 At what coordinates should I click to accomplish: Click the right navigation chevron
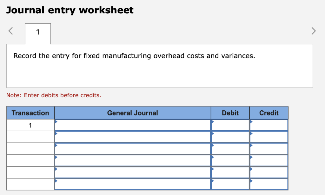(314, 31)
